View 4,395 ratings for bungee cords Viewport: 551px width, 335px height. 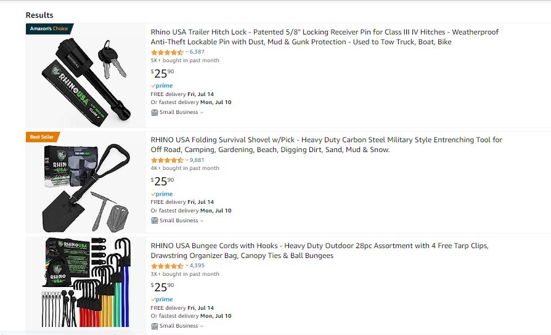[197, 266]
